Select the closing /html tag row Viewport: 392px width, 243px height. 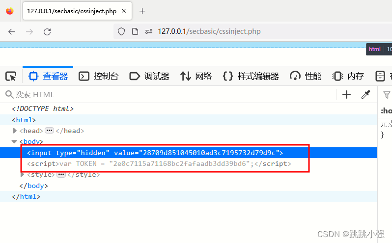[188, 196]
